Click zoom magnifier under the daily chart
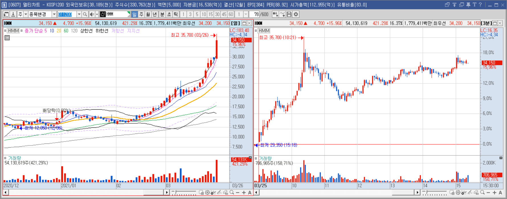 pos(232,193)
